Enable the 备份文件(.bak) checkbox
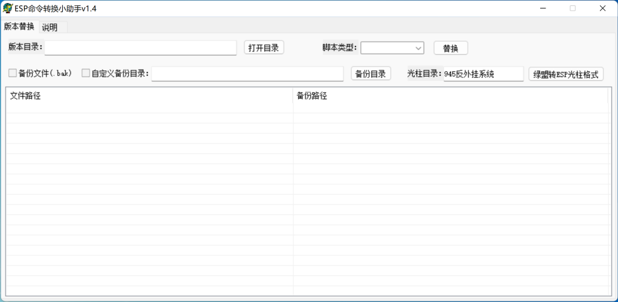 click(13, 73)
